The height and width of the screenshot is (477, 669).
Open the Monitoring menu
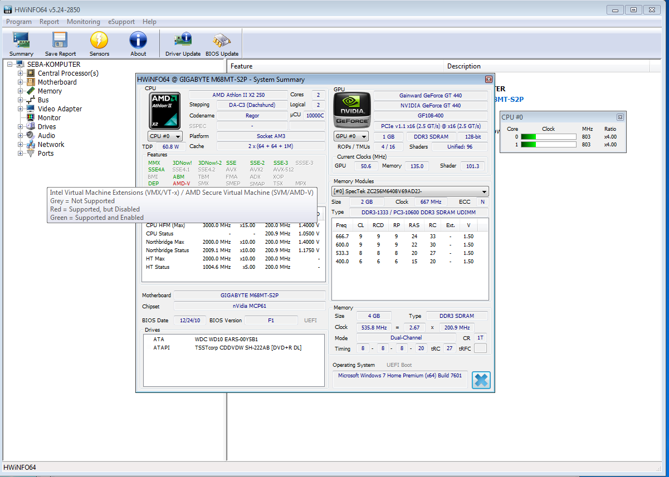84,22
